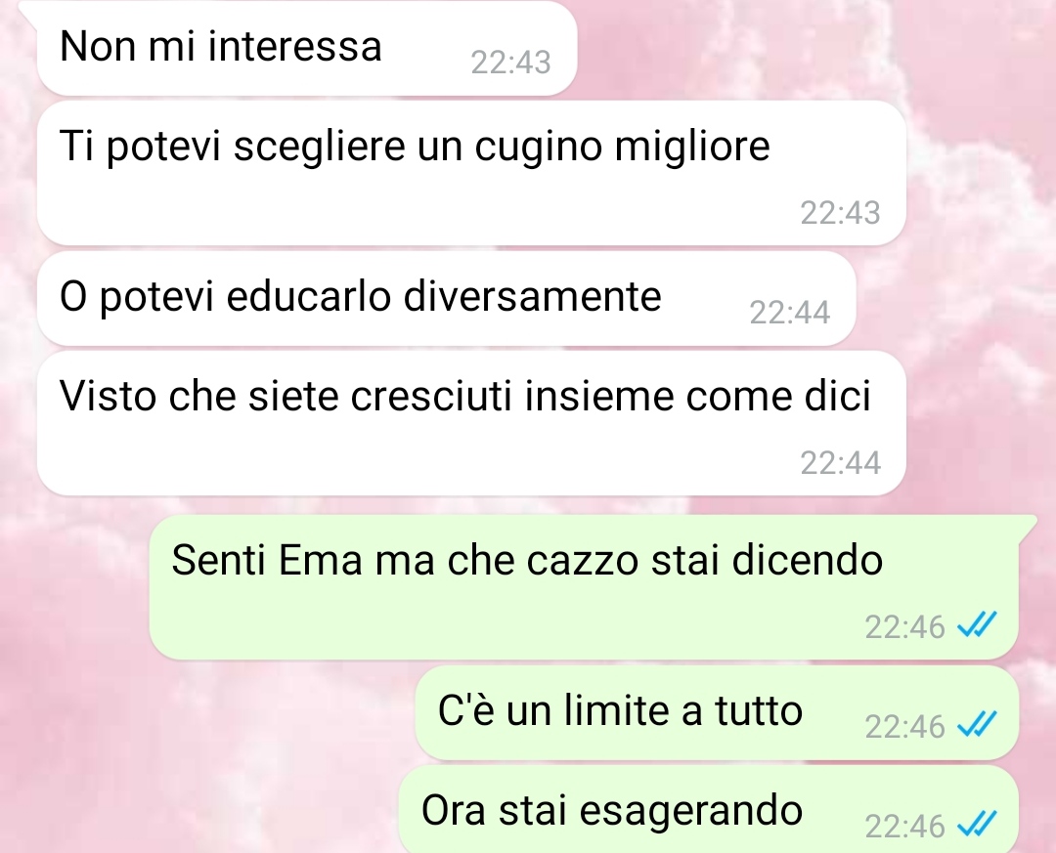Tap the 22:43 timestamp under 'cugino migliore' message
This screenshot has height=853, width=1056.
841,213
